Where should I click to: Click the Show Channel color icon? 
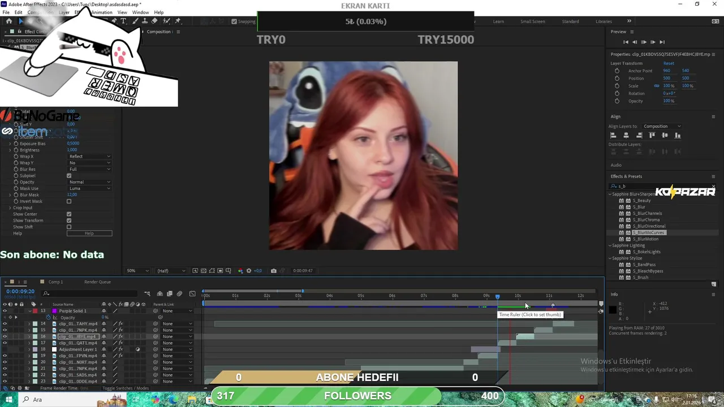tap(240, 271)
